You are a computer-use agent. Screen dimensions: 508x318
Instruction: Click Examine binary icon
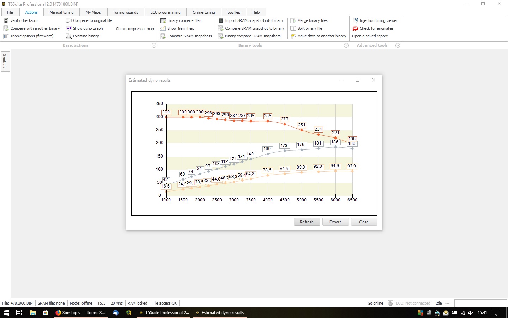pos(69,36)
